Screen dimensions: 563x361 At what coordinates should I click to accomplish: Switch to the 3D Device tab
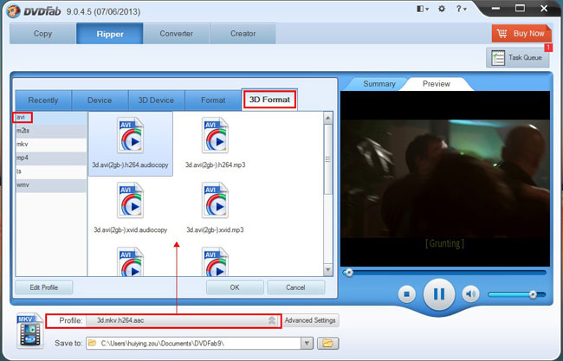156,100
